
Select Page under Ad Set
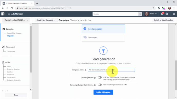8,66
